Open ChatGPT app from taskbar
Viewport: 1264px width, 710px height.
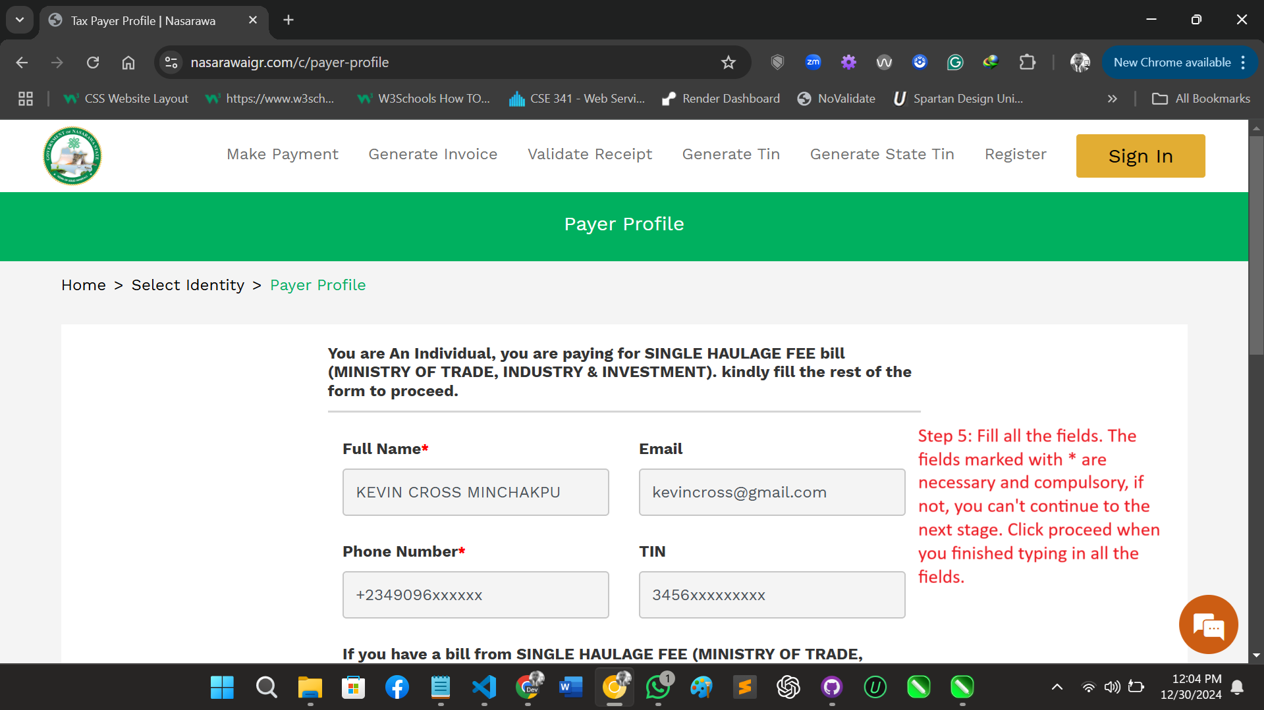pos(788,688)
